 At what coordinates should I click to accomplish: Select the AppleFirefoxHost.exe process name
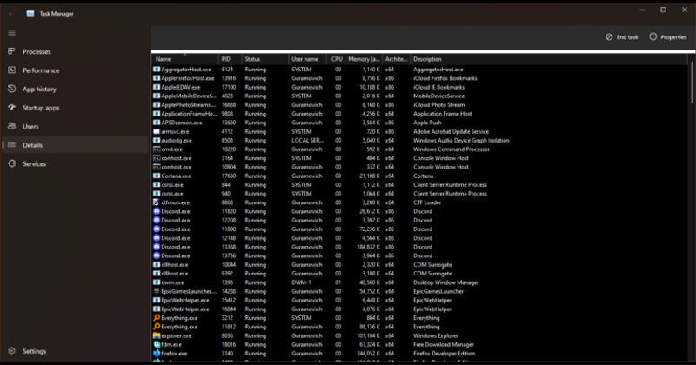click(187, 78)
